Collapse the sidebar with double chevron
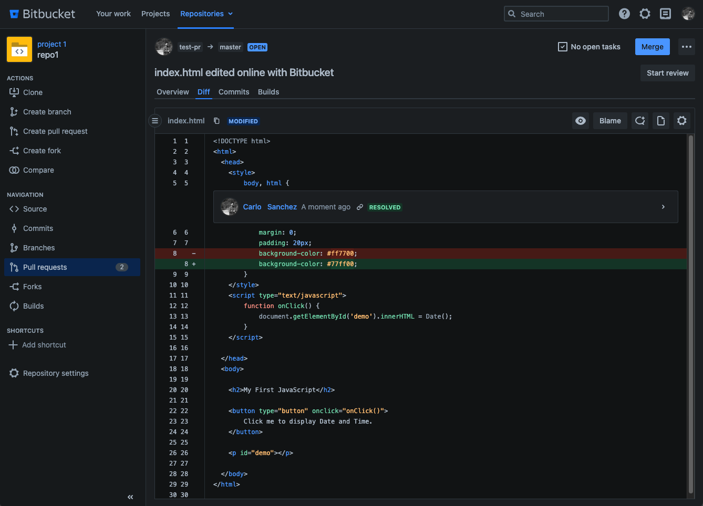 [130, 497]
